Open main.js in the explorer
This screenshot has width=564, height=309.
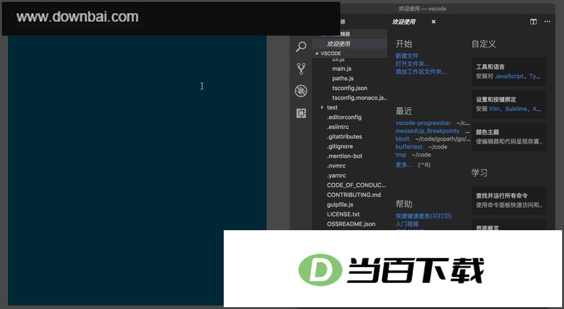[342, 69]
